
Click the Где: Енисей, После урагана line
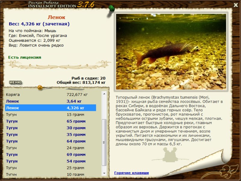tap(38, 35)
